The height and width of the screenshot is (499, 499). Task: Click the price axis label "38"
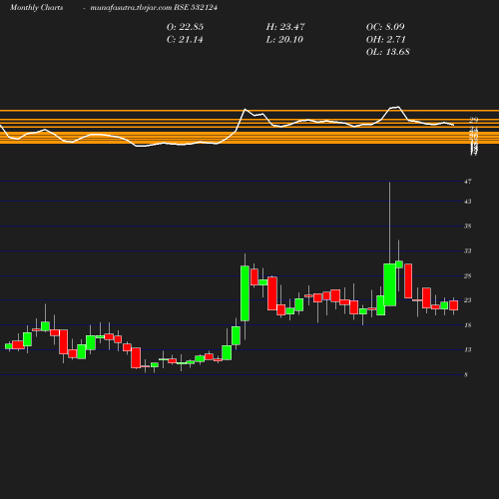click(x=468, y=227)
